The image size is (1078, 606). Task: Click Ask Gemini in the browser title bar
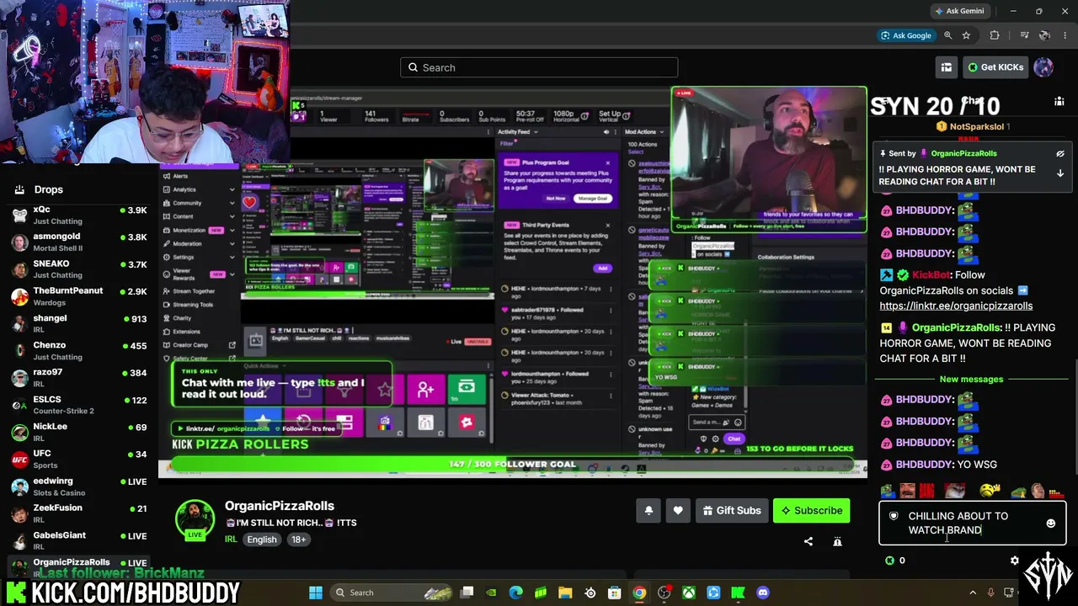pyautogui.click(x=960, y=11)
